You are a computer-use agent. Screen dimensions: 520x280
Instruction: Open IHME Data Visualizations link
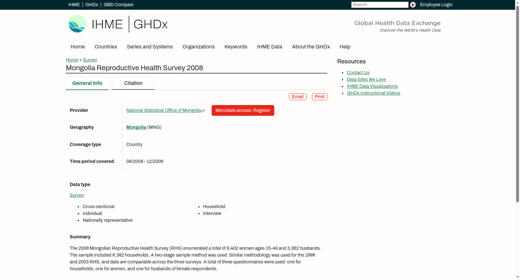[x=372, y=87]
